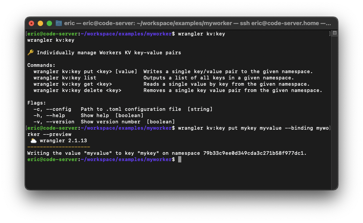The width and height of the screenshot is (363, 223).
Task: Click the 'Commands:' heading in the output
Action: (x=41, y=65)
